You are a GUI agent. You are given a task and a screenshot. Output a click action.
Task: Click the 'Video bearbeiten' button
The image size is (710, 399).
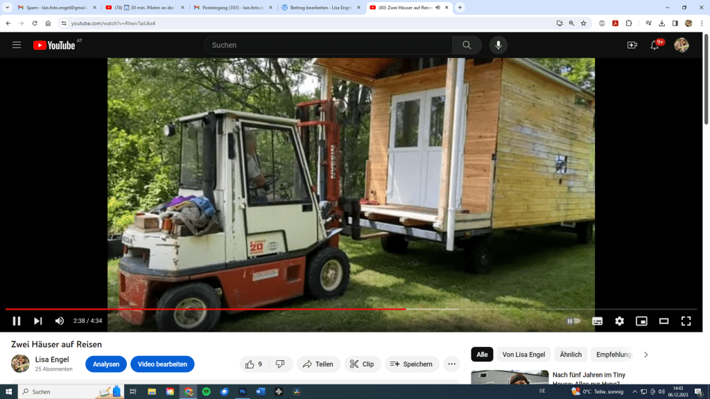[162, 364]
